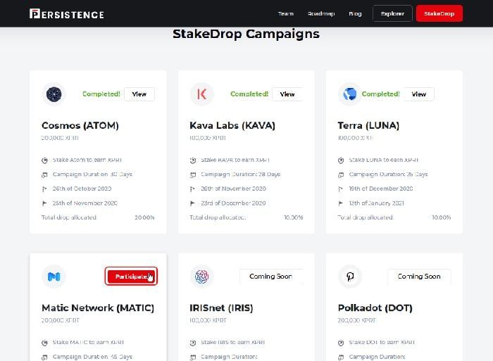
Task: Click calendar icon beside Kava 28 Days duration
Action: coord(193,175)
